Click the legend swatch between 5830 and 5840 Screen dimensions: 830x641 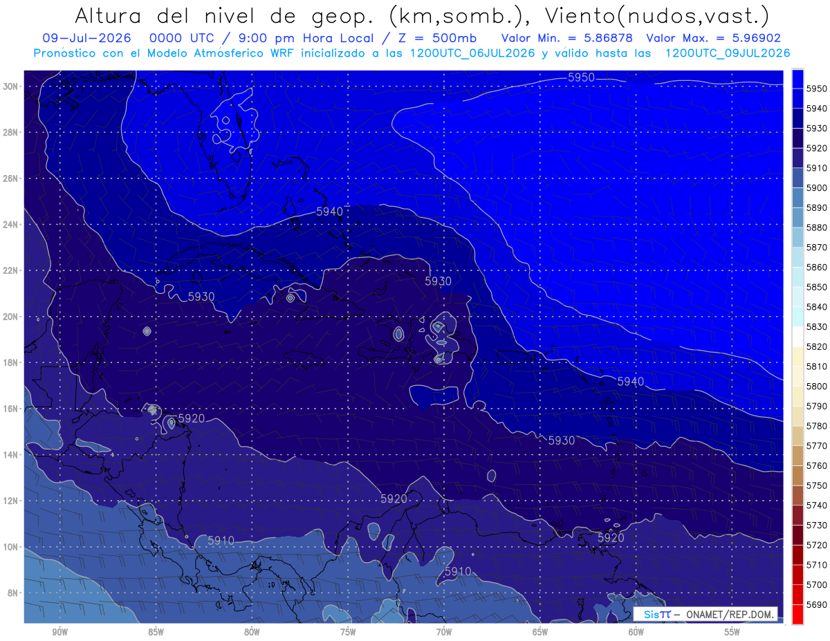(797, 316)
